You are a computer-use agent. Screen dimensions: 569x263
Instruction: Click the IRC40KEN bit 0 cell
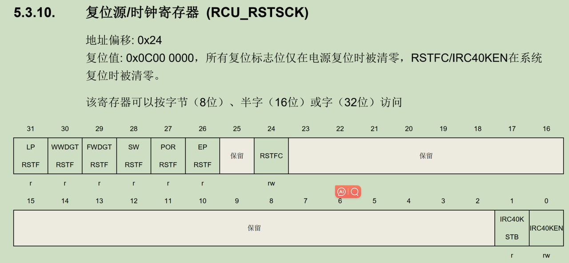coord(546,228)
